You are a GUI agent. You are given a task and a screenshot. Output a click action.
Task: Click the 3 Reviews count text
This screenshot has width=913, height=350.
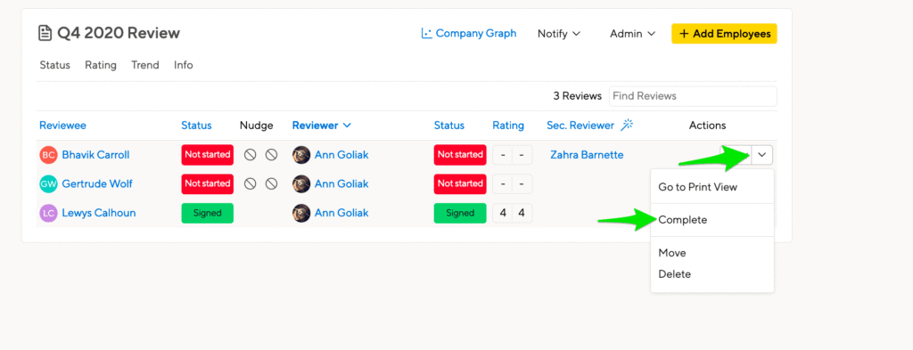578,96
